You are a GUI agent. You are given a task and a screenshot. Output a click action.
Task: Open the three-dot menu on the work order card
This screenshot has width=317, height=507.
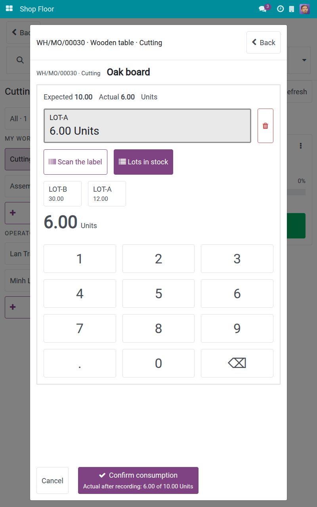(x=301, y=146)
